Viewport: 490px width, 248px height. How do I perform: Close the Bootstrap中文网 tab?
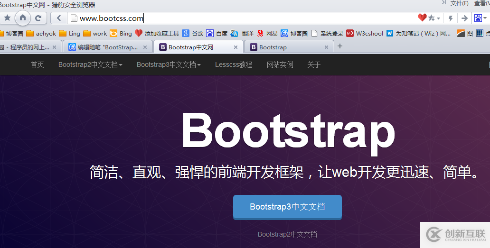(x=236, y=47)
